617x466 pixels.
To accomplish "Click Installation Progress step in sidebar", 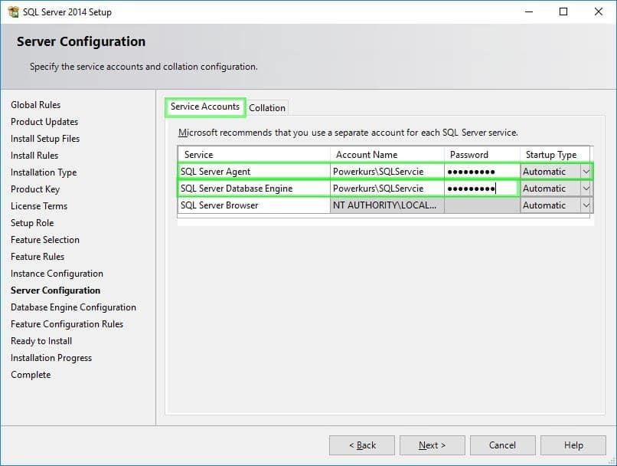I will pyautogui.click(x=51, y=358).
